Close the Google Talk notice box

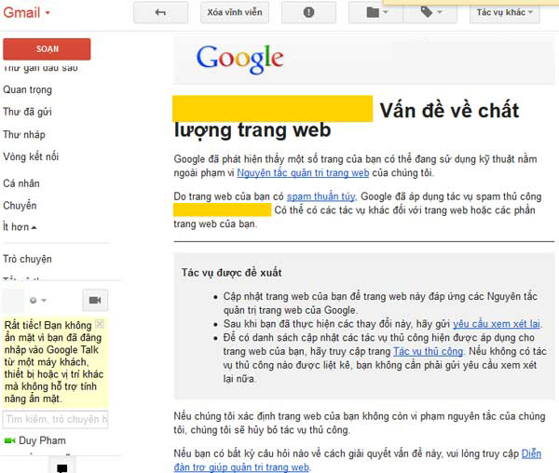(100, 324)
